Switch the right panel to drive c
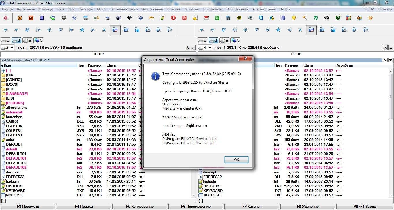Viewport: 394px width, 210px height. [x=202, y=40]
